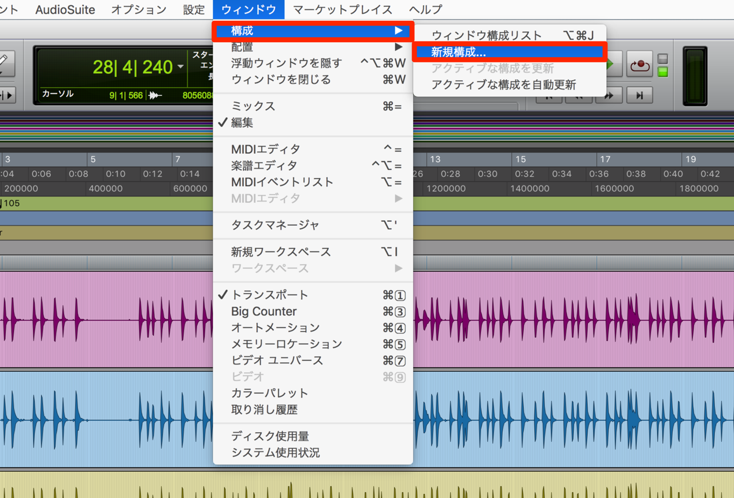734x498 pixels.
Task: Click the green indicator square beside record
Action: point(663,72)
